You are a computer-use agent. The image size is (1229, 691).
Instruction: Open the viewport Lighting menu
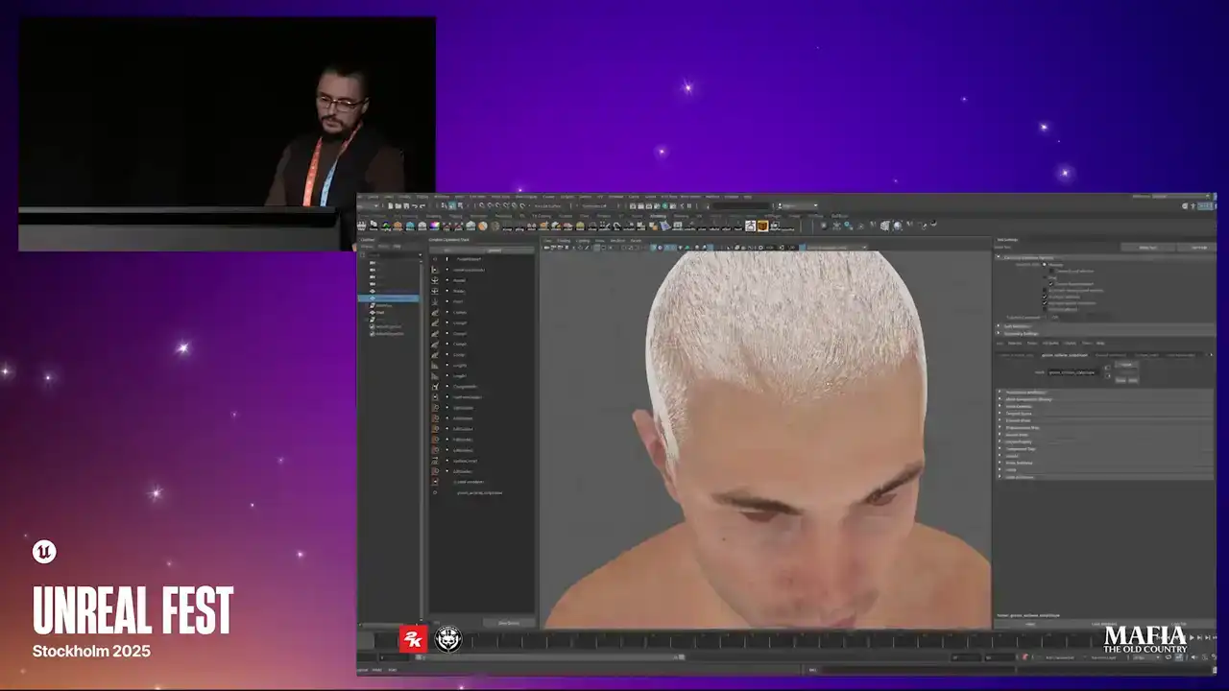point(582,240)
